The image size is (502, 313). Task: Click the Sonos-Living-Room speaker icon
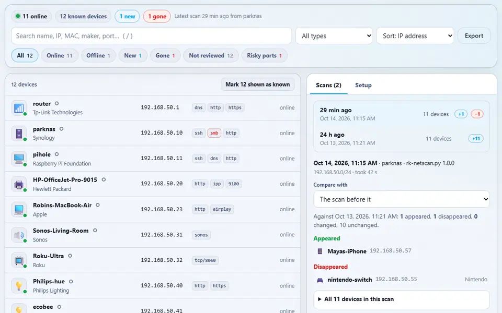coord(19,235)
